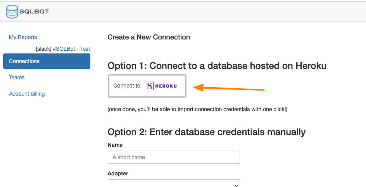This screenshot has width=366, height=187.
Task: Focus the Name field with 'A short name'
Action: click(174, 157)
